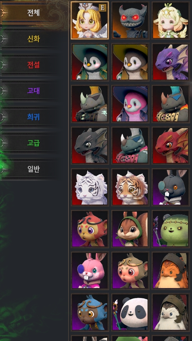Screen dimensions: 192x341
Task: Pick the red dragon pet
Action: pos(171,146)
